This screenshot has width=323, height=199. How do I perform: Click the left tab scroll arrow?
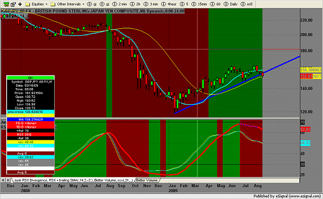tap(3, 180)
